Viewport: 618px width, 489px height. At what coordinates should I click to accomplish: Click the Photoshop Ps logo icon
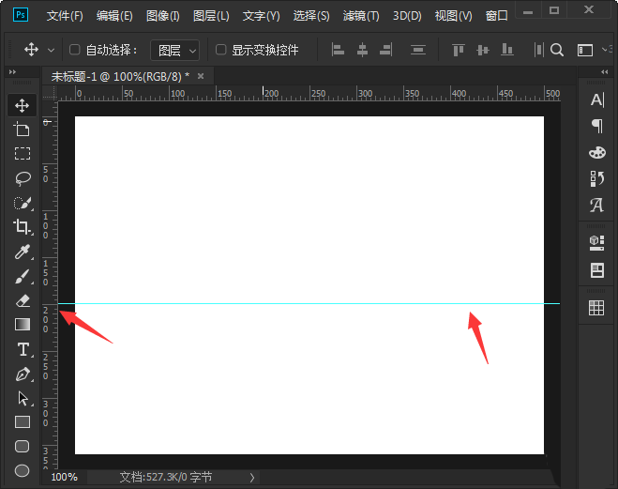pyautogui.click(x=21, y=15)
